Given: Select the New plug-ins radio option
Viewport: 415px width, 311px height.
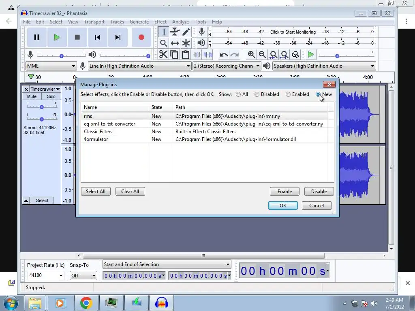Looking at the screenshot, I should (x=318, y=94).
